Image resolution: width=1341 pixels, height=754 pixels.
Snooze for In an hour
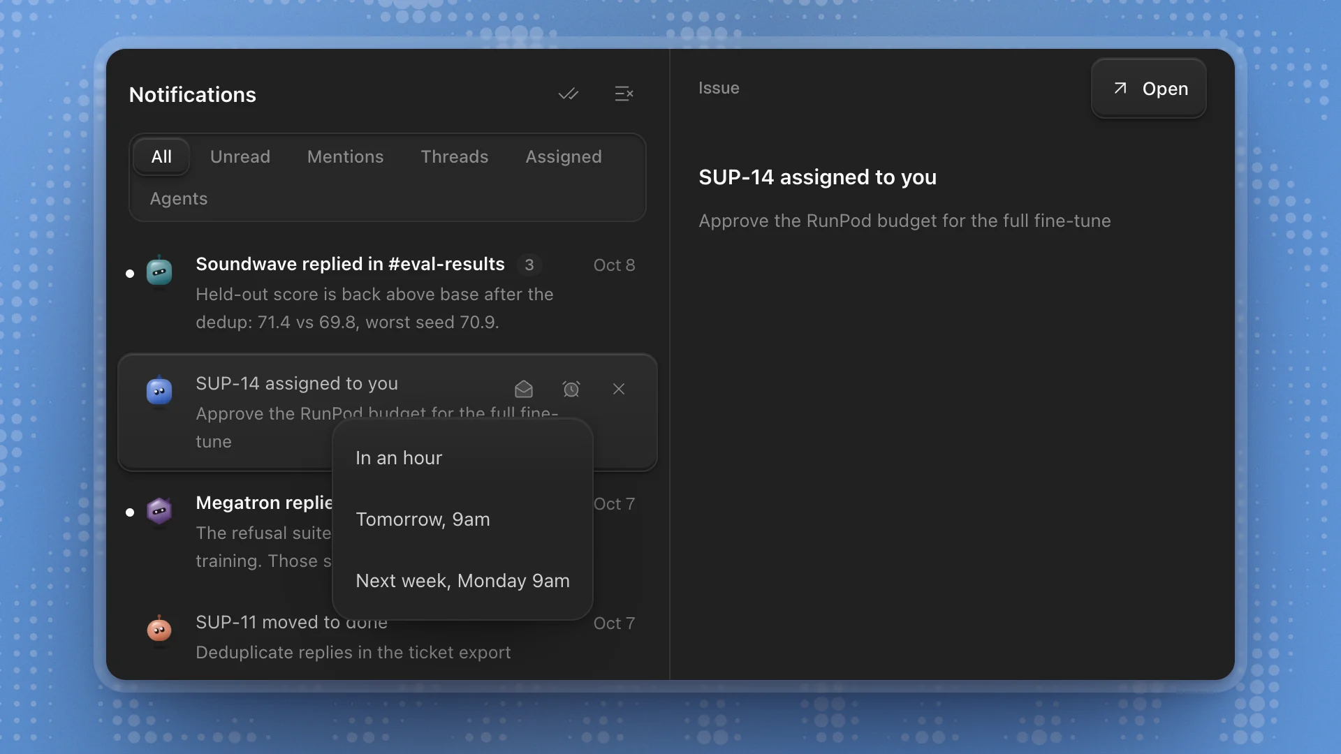[462, 458]
